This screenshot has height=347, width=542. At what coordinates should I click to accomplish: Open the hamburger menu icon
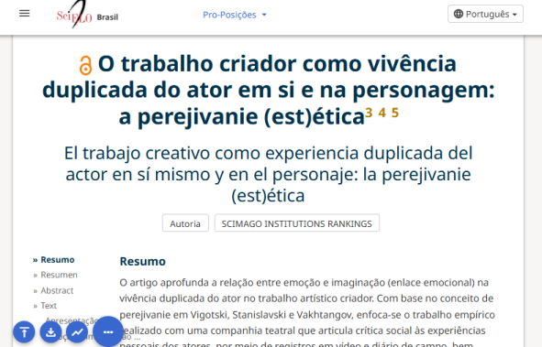(24, 14)
